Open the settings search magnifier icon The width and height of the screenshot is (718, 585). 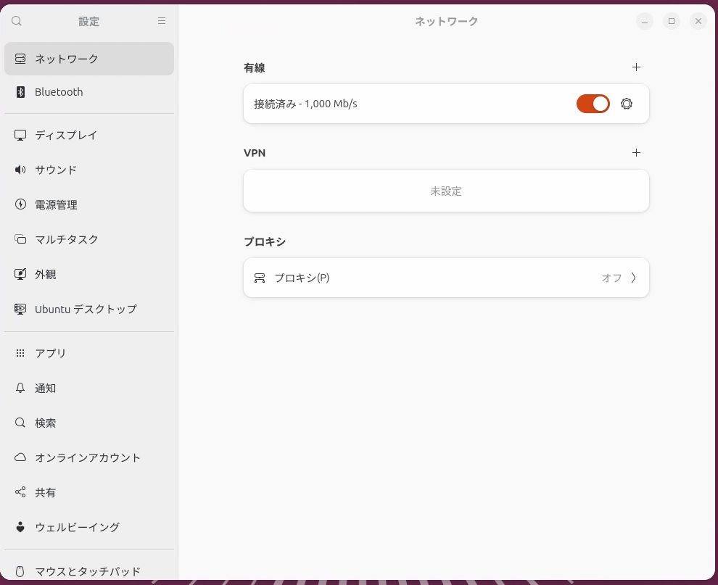17,21
